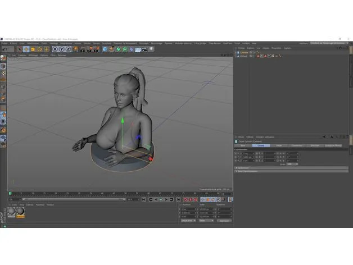This screenshot has height=265, width=353.
Task: Select the Live Selection arrow tool
Action: click(x=19, y=49)
